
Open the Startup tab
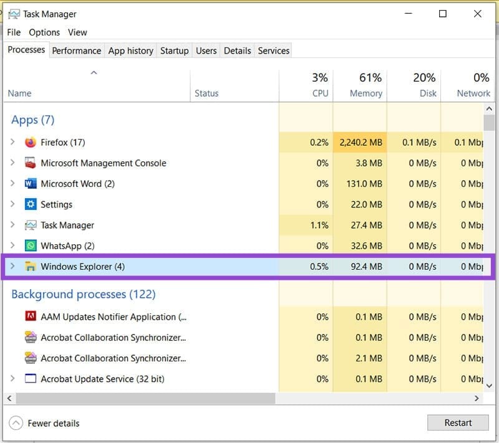point(174,50)
